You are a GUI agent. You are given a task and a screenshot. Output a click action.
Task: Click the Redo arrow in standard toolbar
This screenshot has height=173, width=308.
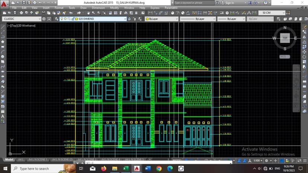79,13
